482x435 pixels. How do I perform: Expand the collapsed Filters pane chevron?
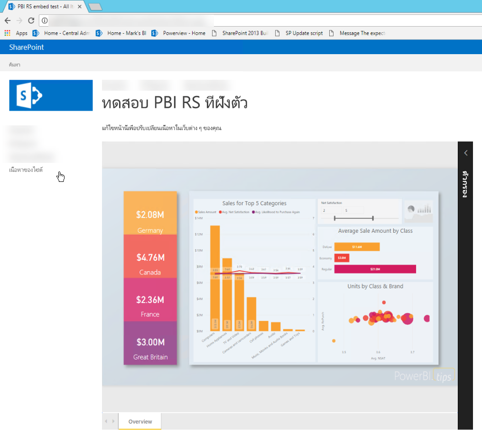(x=465, y=152)
